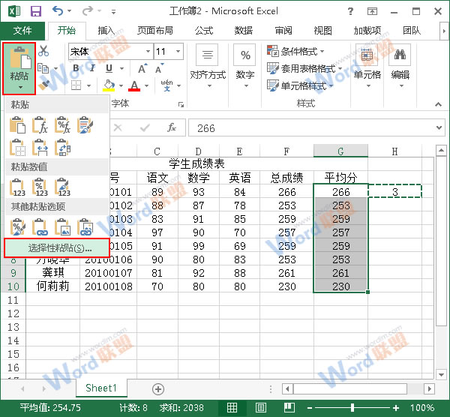Switch to the 数据 tab
This screenshot has width=450, height=417.
243,31
